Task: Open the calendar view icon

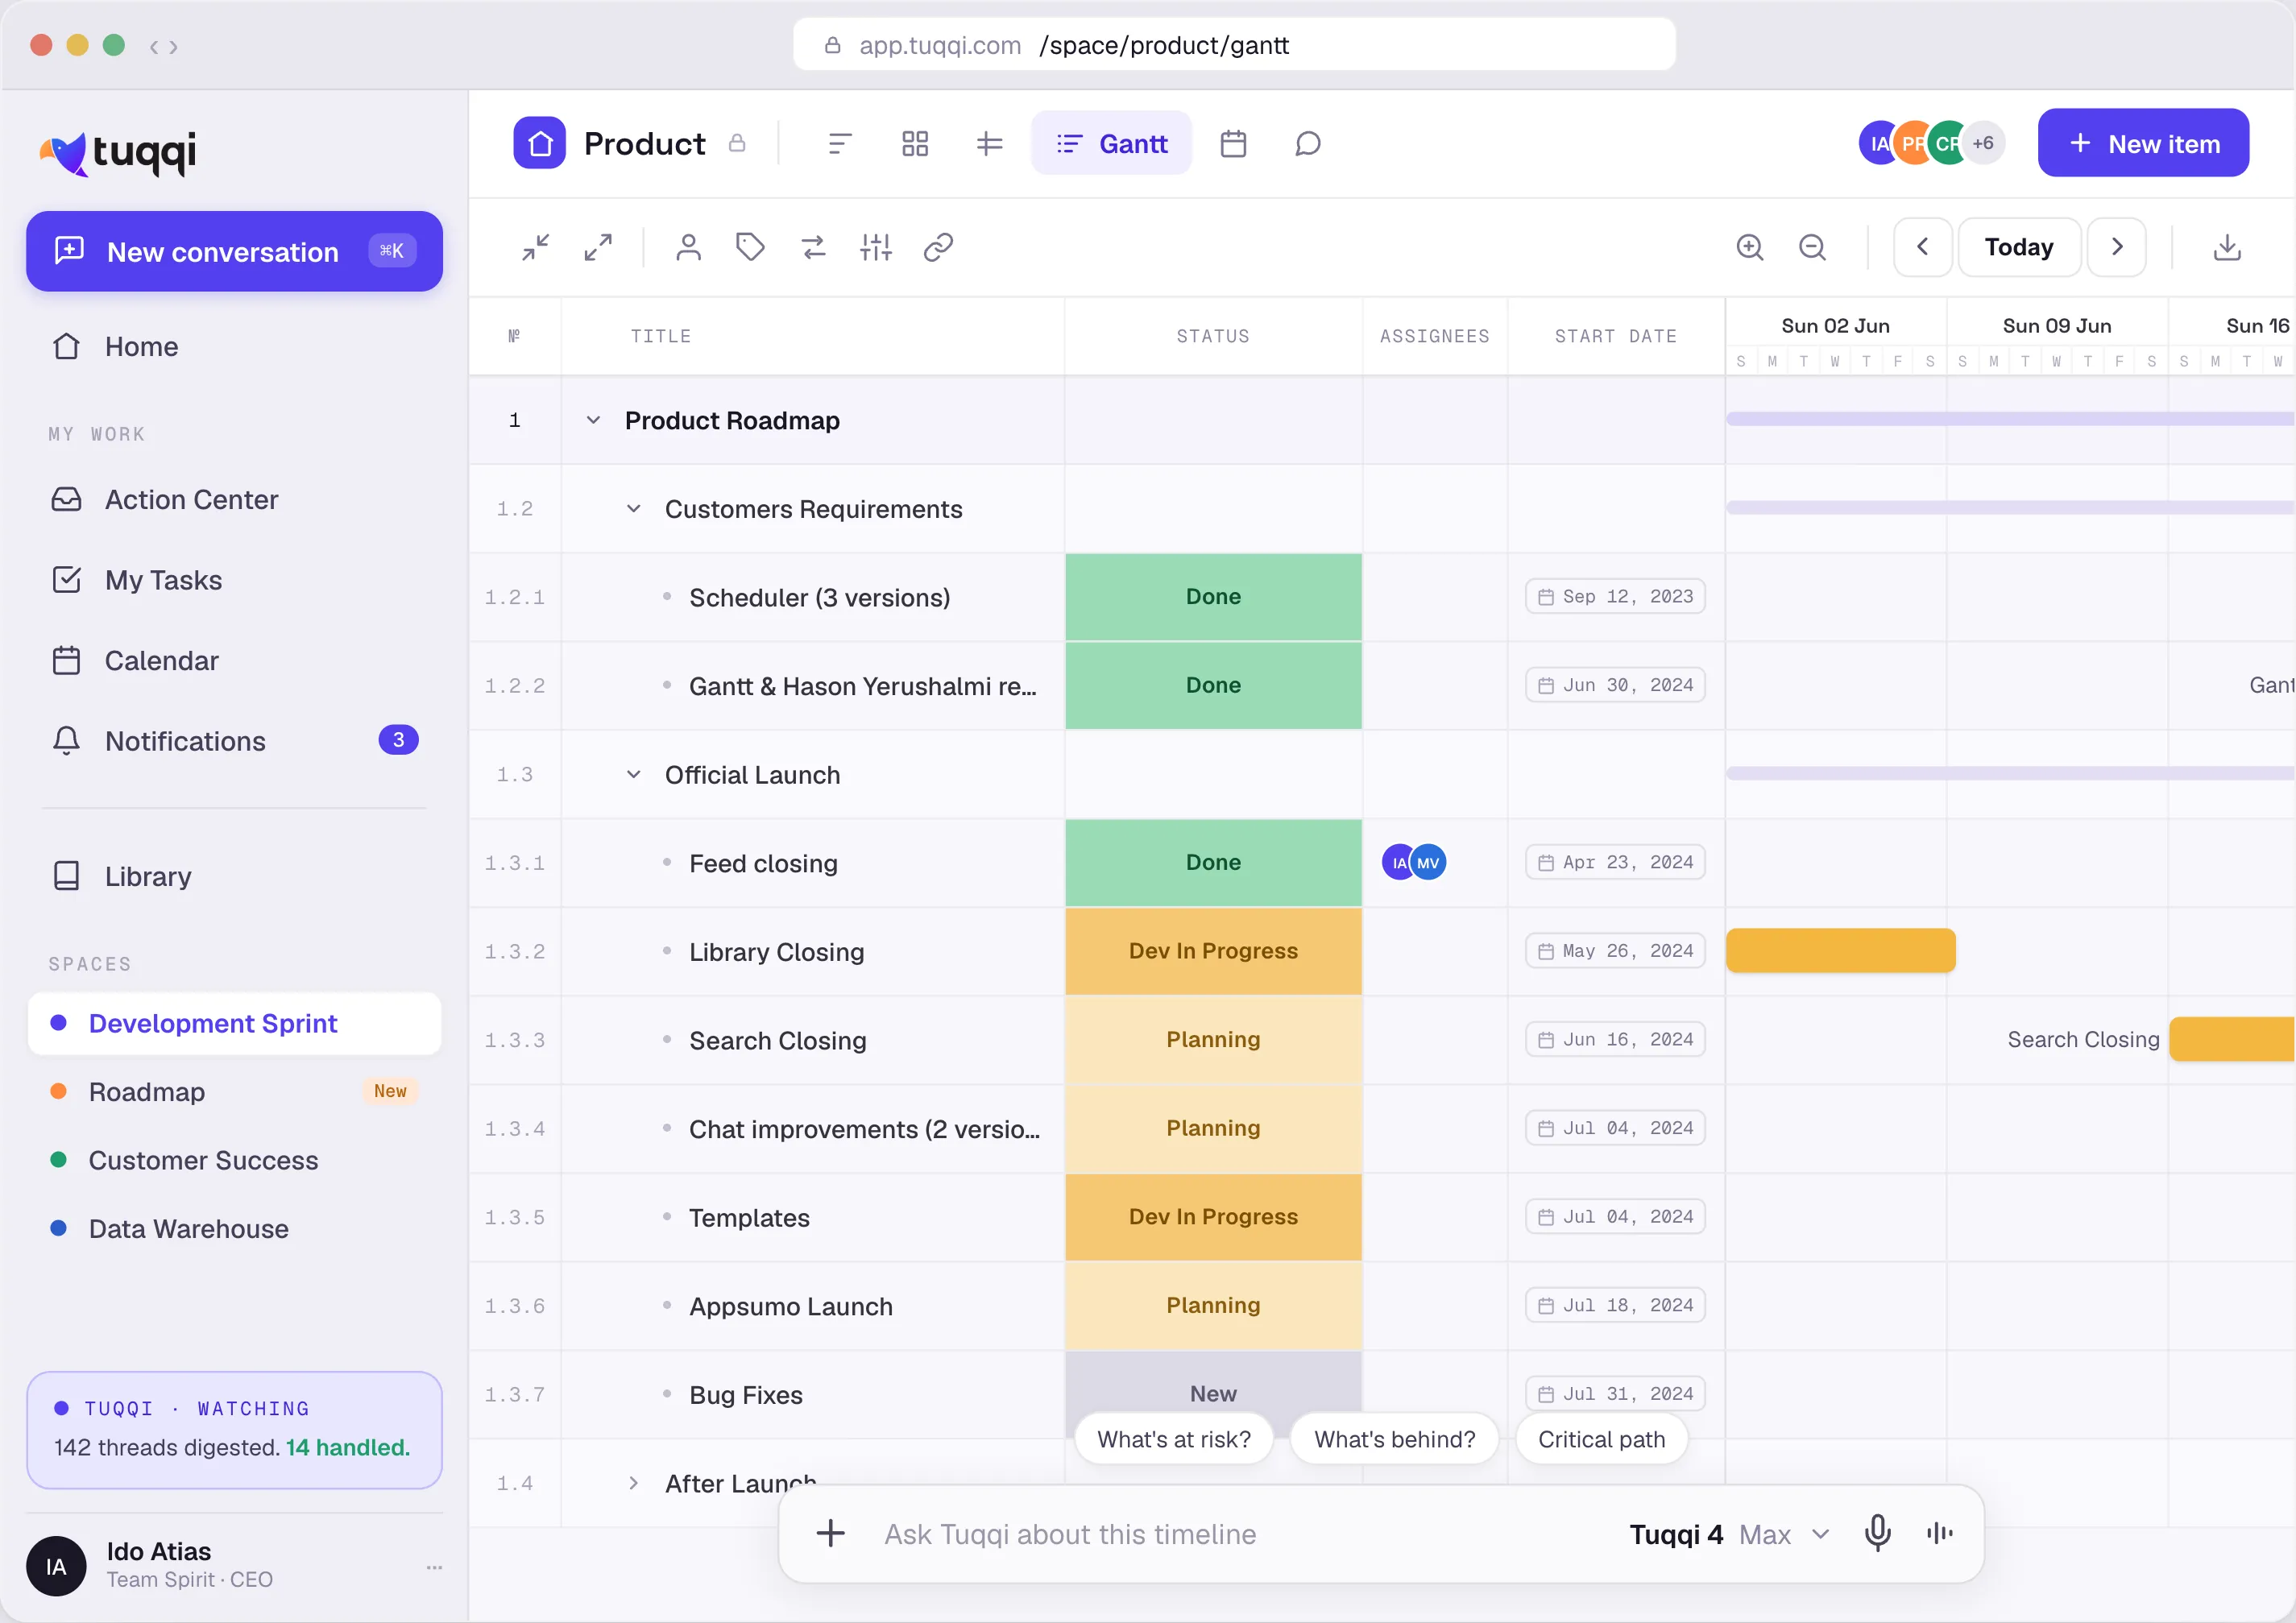Action: (x=1233, y=144)
